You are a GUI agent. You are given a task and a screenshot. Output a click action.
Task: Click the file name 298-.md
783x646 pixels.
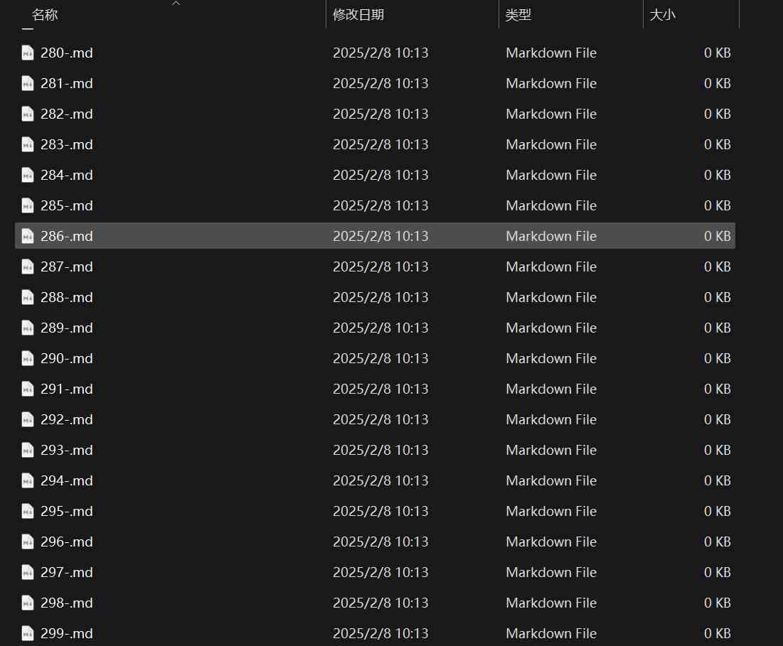pos(67,603)
